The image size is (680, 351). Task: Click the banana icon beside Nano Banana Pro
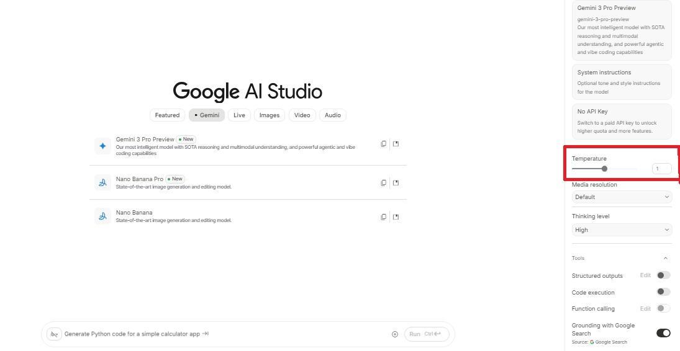[102, 182]
